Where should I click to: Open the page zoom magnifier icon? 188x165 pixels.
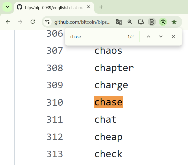(130, 22)
